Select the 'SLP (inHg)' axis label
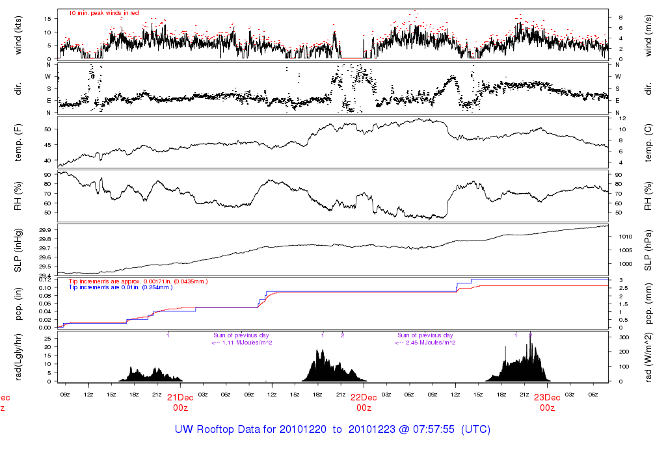Screen dimensions: 666x455 (18, 250)
